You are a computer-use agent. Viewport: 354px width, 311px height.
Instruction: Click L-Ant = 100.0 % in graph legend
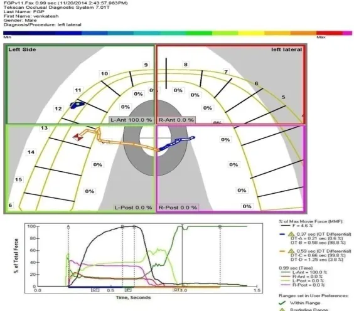point(309,272)
